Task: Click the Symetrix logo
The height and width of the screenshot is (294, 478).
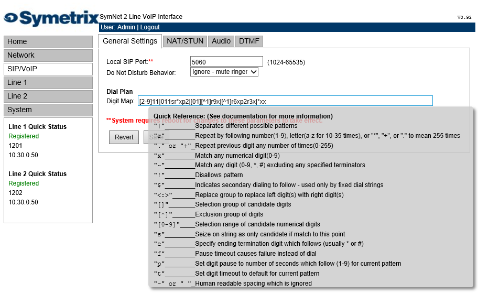Action: tap(51, 18)
